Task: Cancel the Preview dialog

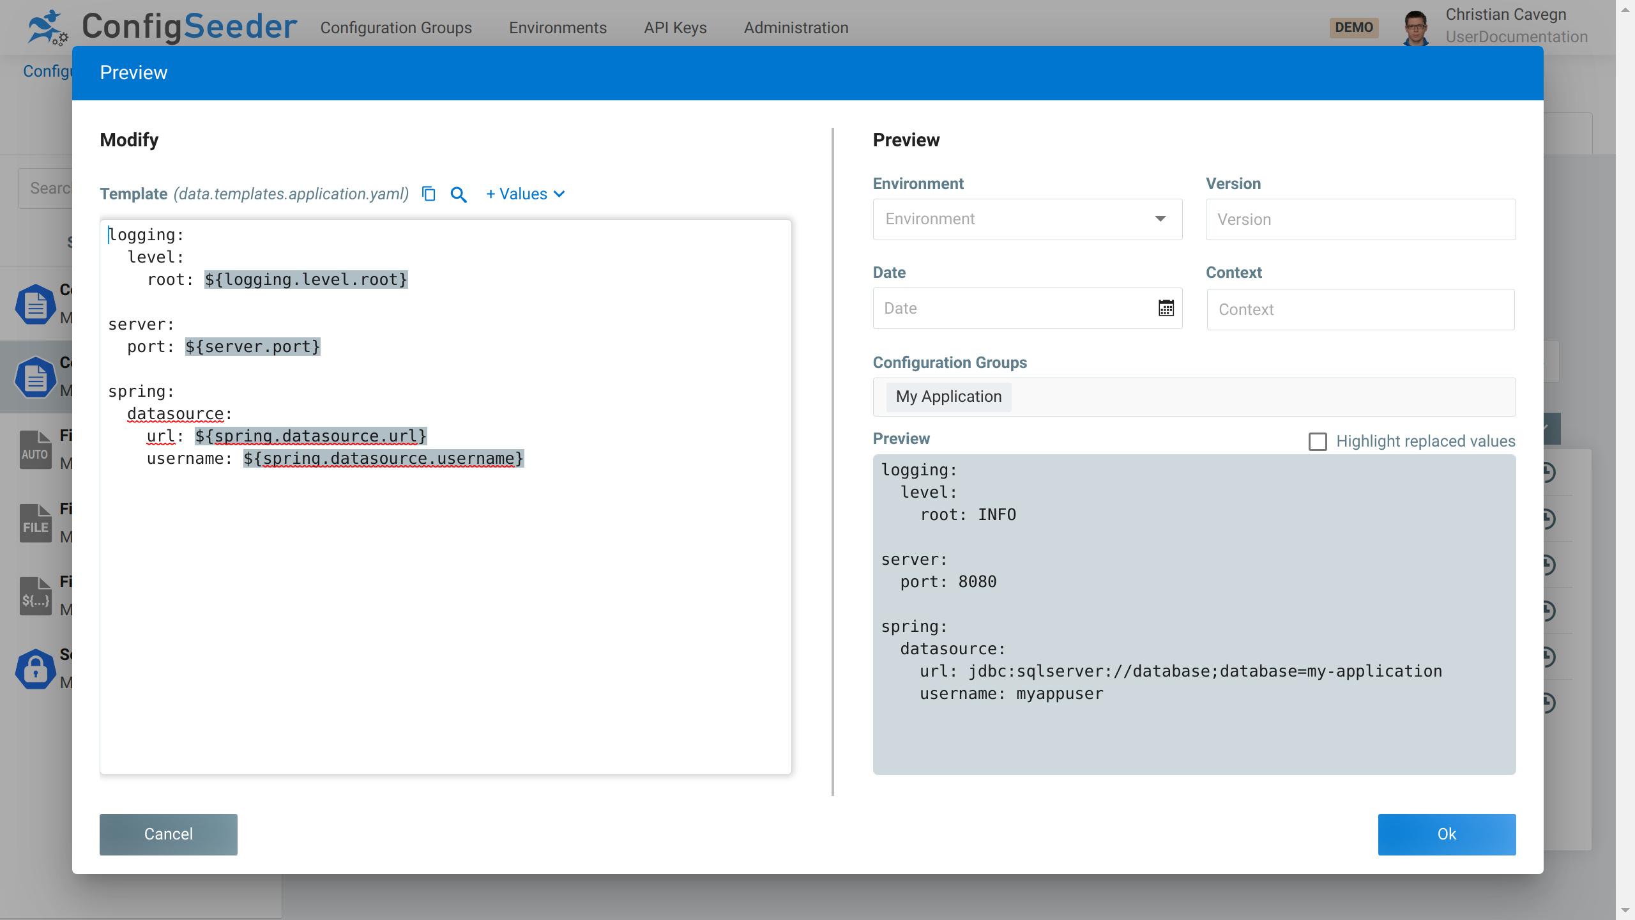Action: pyautogui.click(x=168, y=834)
